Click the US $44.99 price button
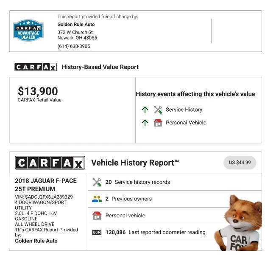 [240, 163]
